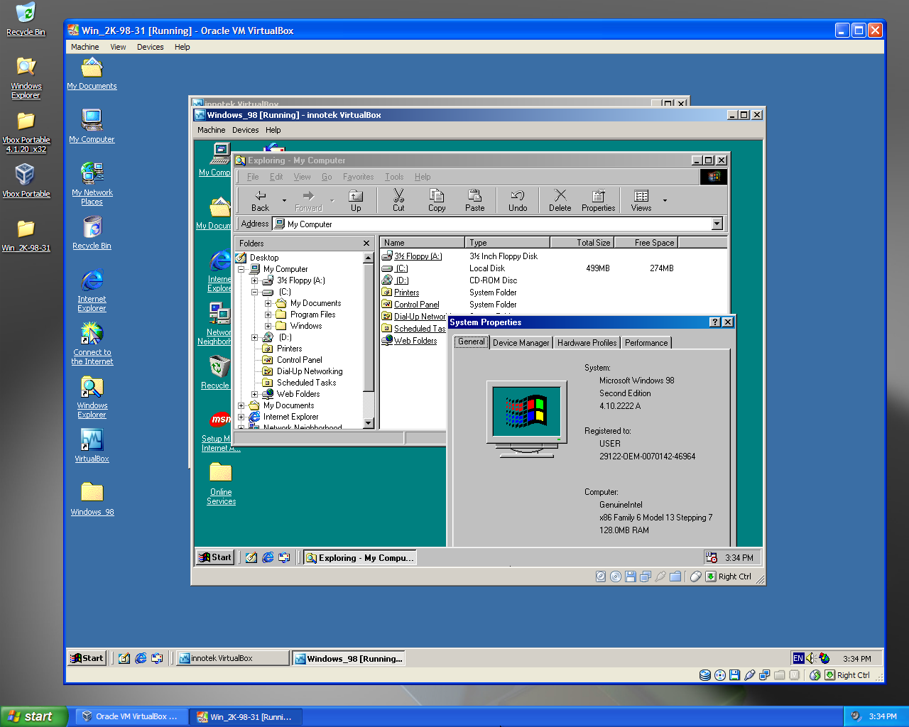The width and height of the screenshot is (909, 727).
Task: Click floppy indicator in innotek VirtualBox status bar
Action: point(631,576)
